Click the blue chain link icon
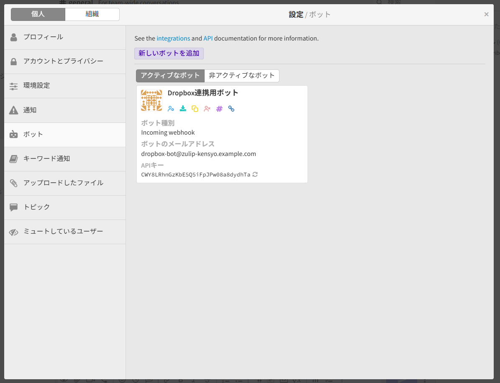Viewport: 500px width, 383px height. pos(231,109)
